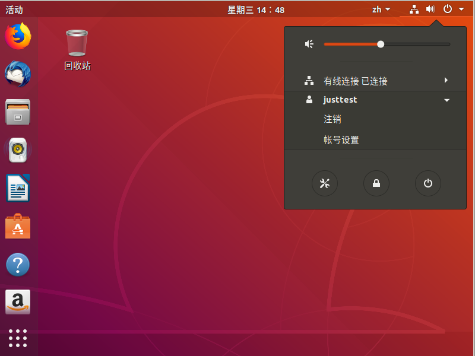Open the Files file manager
Image resolution: width=475 pixels, height=356 pixels.
coord(18,112)
